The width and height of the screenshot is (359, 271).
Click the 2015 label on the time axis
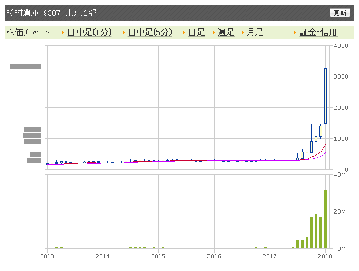(x=158, y=256)
